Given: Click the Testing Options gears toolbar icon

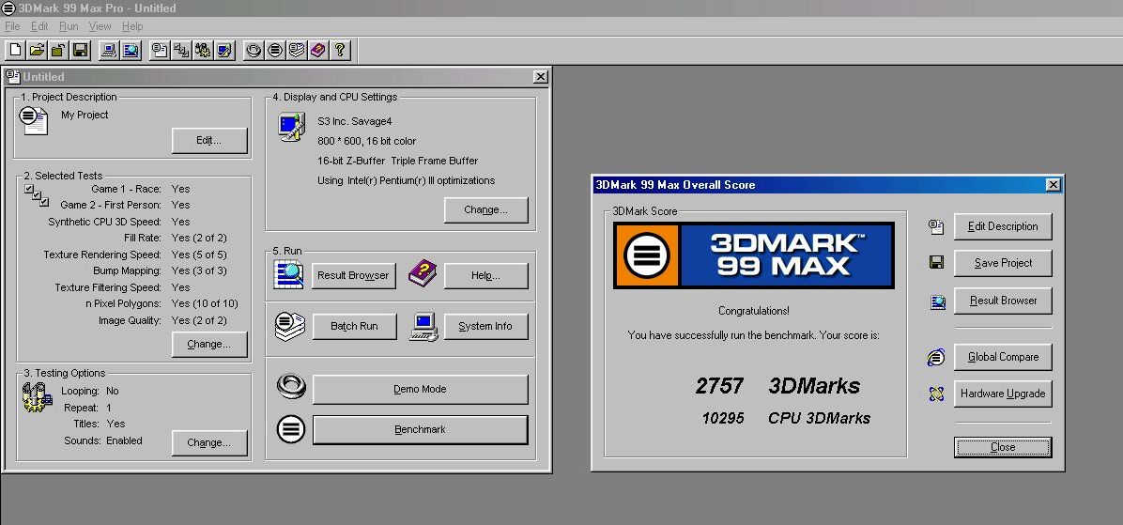Looking at the screenshot, I should (204, 50).
